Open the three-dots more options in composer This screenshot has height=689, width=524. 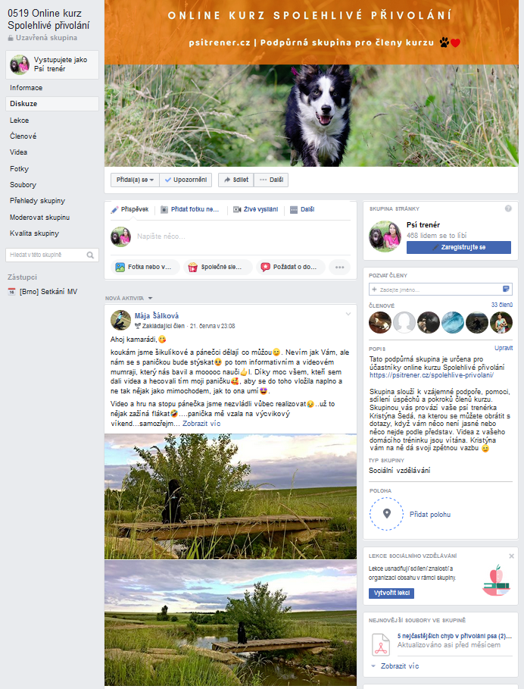(x=340, y=267)
